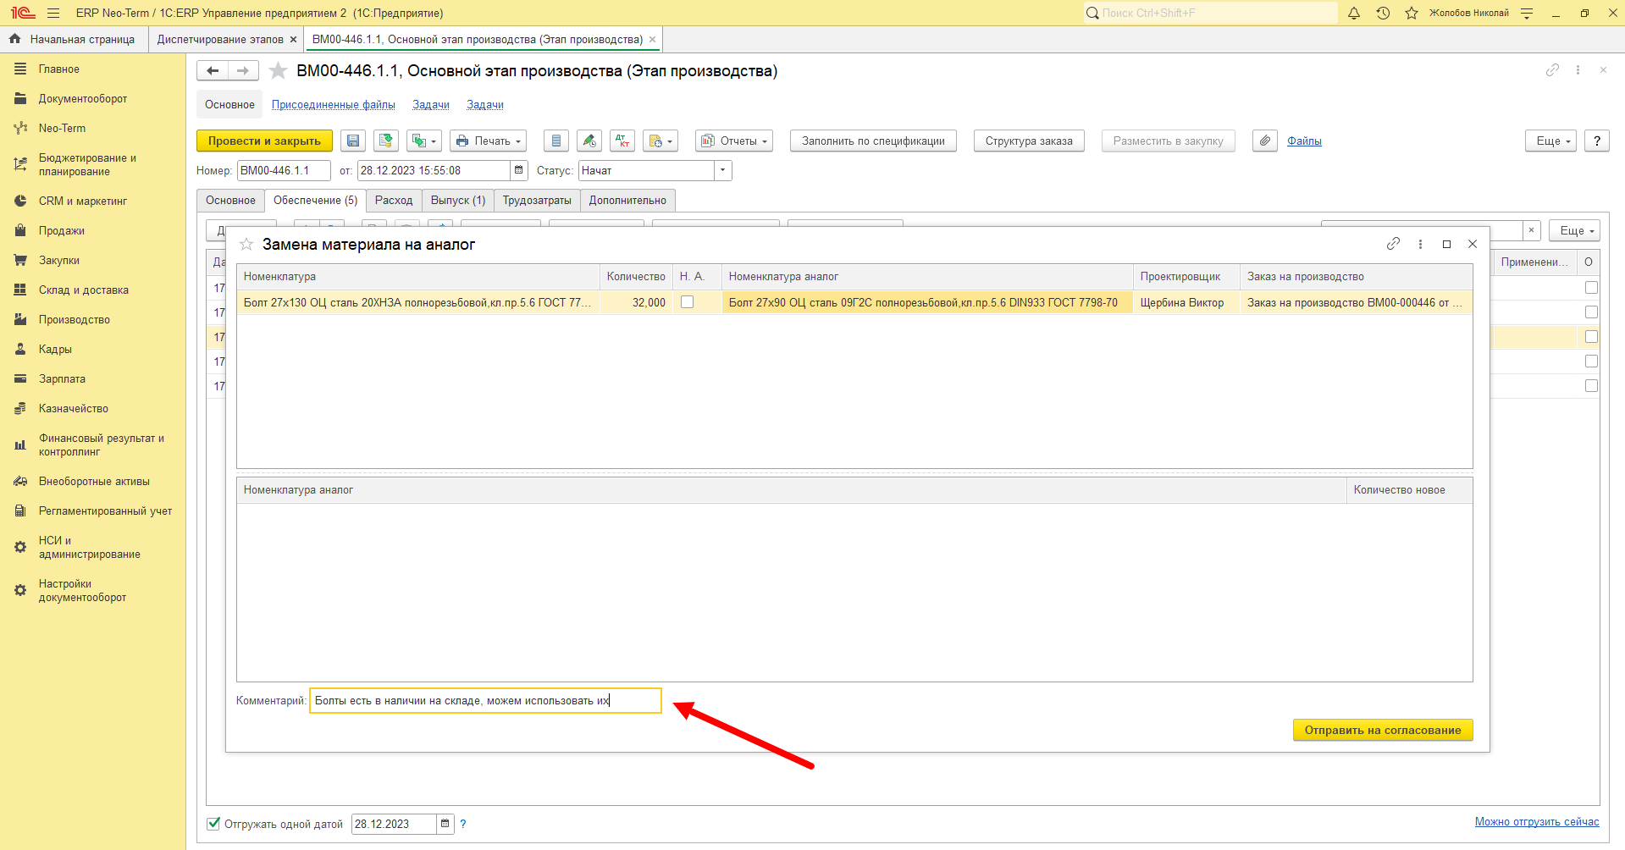
Task: Expand the Статус dropdown
Action: pyautogui.click(x=723, y=170)
